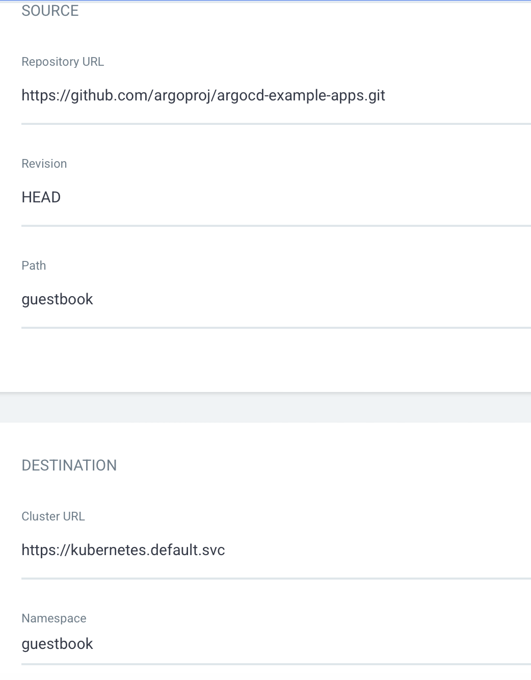Screen dimensions: 531x680
Task: Click the underline beneath the Repository URL value
Action: click(276, 123)
